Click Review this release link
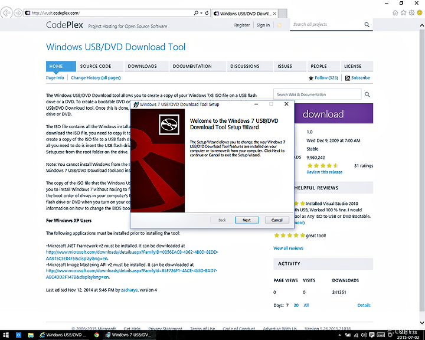The image size is (425, 340). coord(325,172)
